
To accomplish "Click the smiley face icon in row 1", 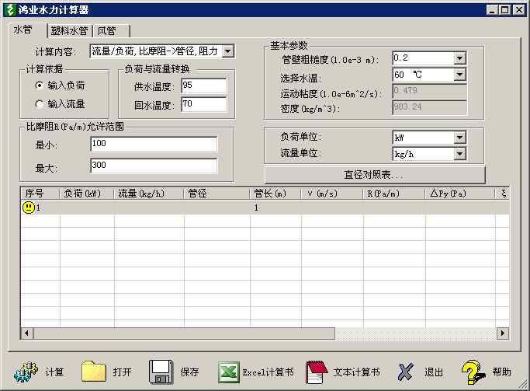I will click(29, 208).
